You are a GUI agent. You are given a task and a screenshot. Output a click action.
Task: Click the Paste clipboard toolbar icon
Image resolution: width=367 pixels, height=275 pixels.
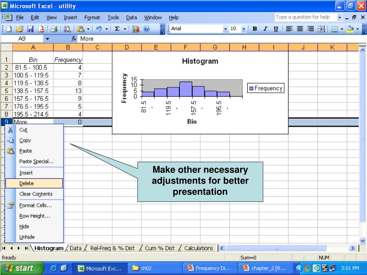click(x=81, y=29)
